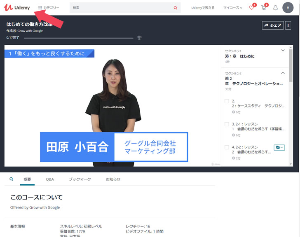
Task: Open the wishlist heart icon
Action: 252,7
